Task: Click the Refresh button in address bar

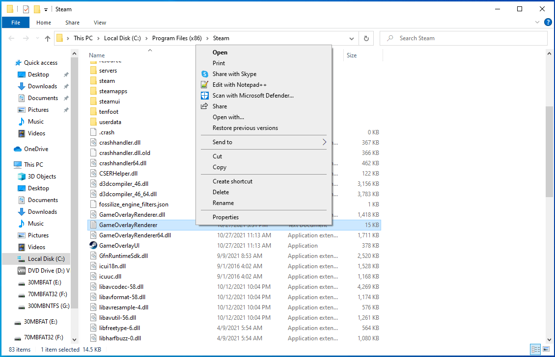Action: click(x=366, y=38)
